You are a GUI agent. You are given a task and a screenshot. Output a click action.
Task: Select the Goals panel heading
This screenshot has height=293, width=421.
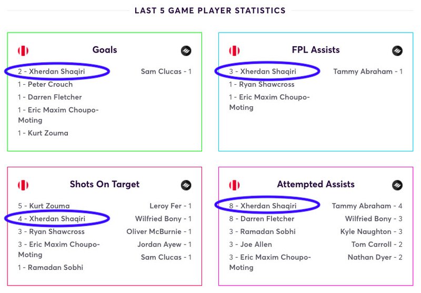point(105,50)
